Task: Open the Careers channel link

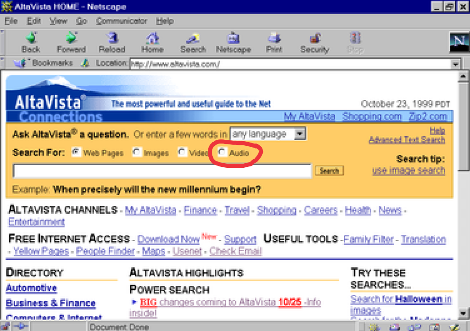Action: tap(320, 210)
